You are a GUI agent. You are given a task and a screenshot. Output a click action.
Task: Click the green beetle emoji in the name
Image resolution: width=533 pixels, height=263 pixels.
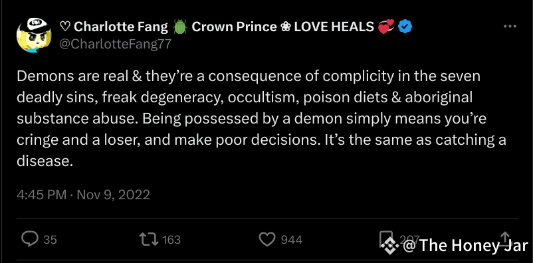(180, 27)
